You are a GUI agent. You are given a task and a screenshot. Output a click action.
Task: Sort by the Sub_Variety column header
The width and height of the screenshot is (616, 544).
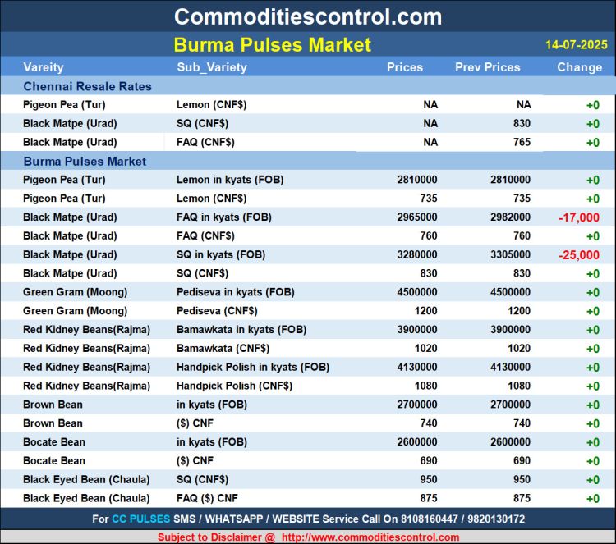coord(211,67)
